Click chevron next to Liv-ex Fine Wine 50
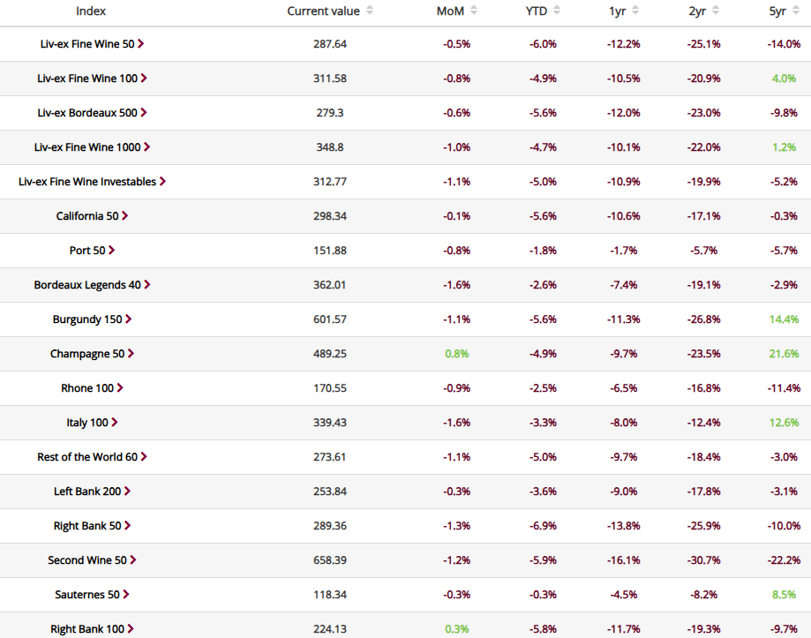This screenshot has height=638, width=811. click(140, 44)
